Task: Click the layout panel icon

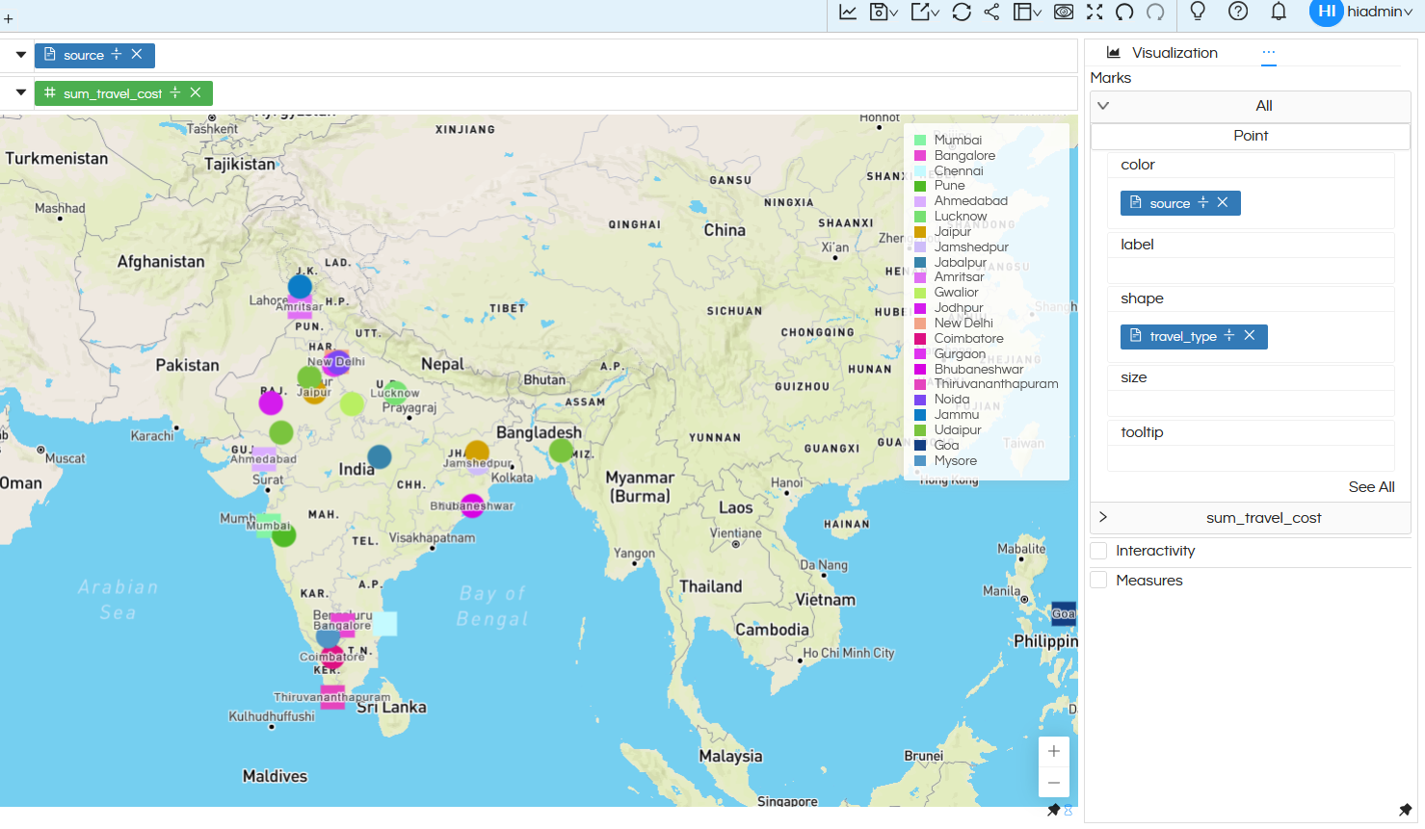Action: (1021, 12)
